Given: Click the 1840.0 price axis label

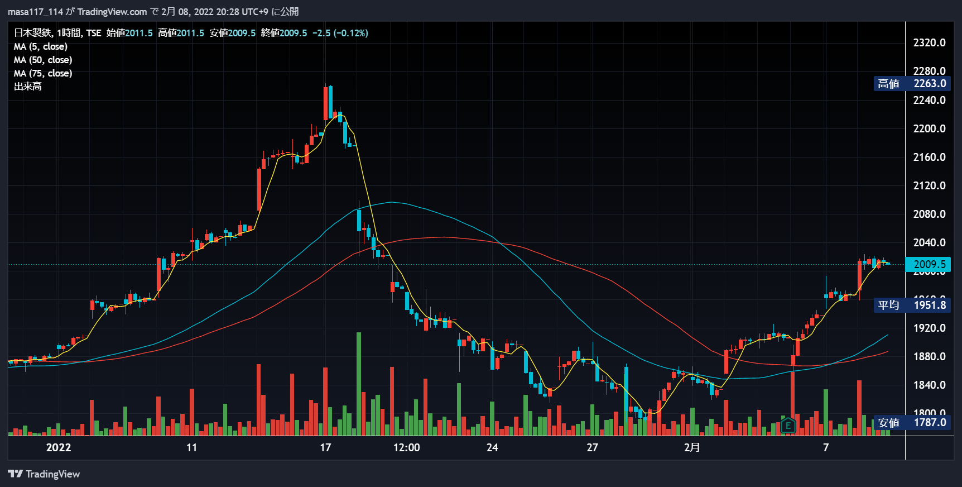Looking at the screenshot, I should click(929, 385).
